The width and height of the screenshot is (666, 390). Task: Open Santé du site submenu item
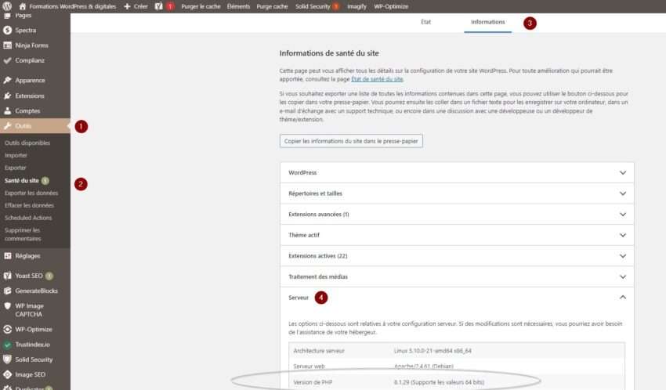click(x=22, y=180)
